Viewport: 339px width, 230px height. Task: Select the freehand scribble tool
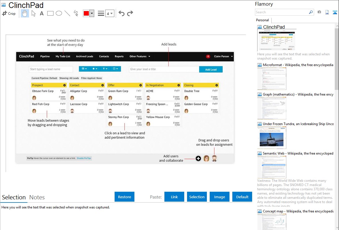pos(76,13)
